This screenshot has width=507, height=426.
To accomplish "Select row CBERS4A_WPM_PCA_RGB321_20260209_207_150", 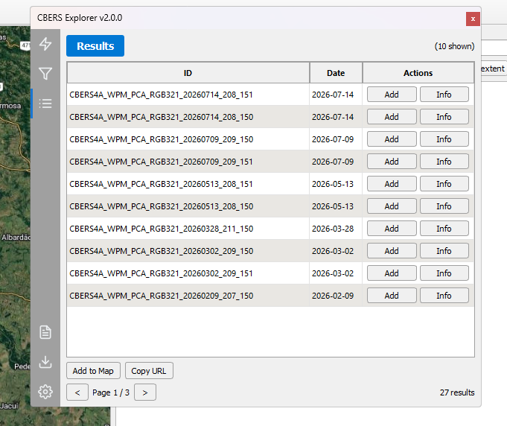I will pos(270,296).
